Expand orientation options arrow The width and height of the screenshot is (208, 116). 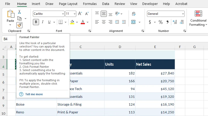click(x=122, y=14)
